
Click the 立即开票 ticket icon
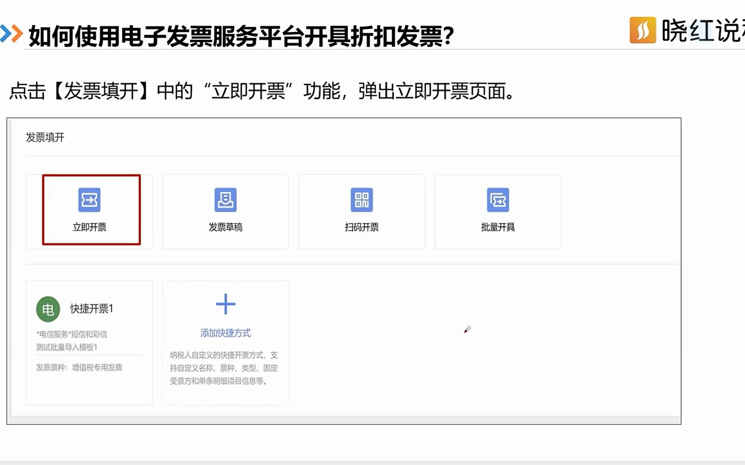pos(89,200)
